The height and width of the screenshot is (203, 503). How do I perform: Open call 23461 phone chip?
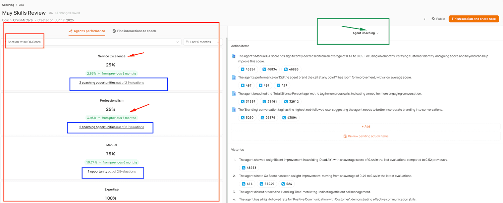tap(270, 101)
